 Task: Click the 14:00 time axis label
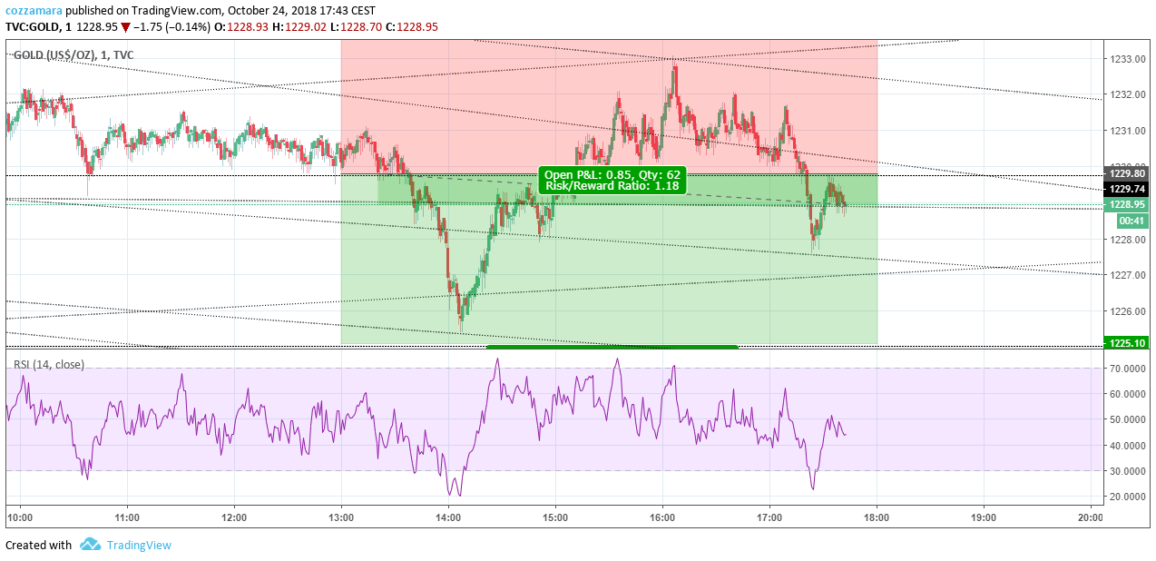tap(448, 517)
